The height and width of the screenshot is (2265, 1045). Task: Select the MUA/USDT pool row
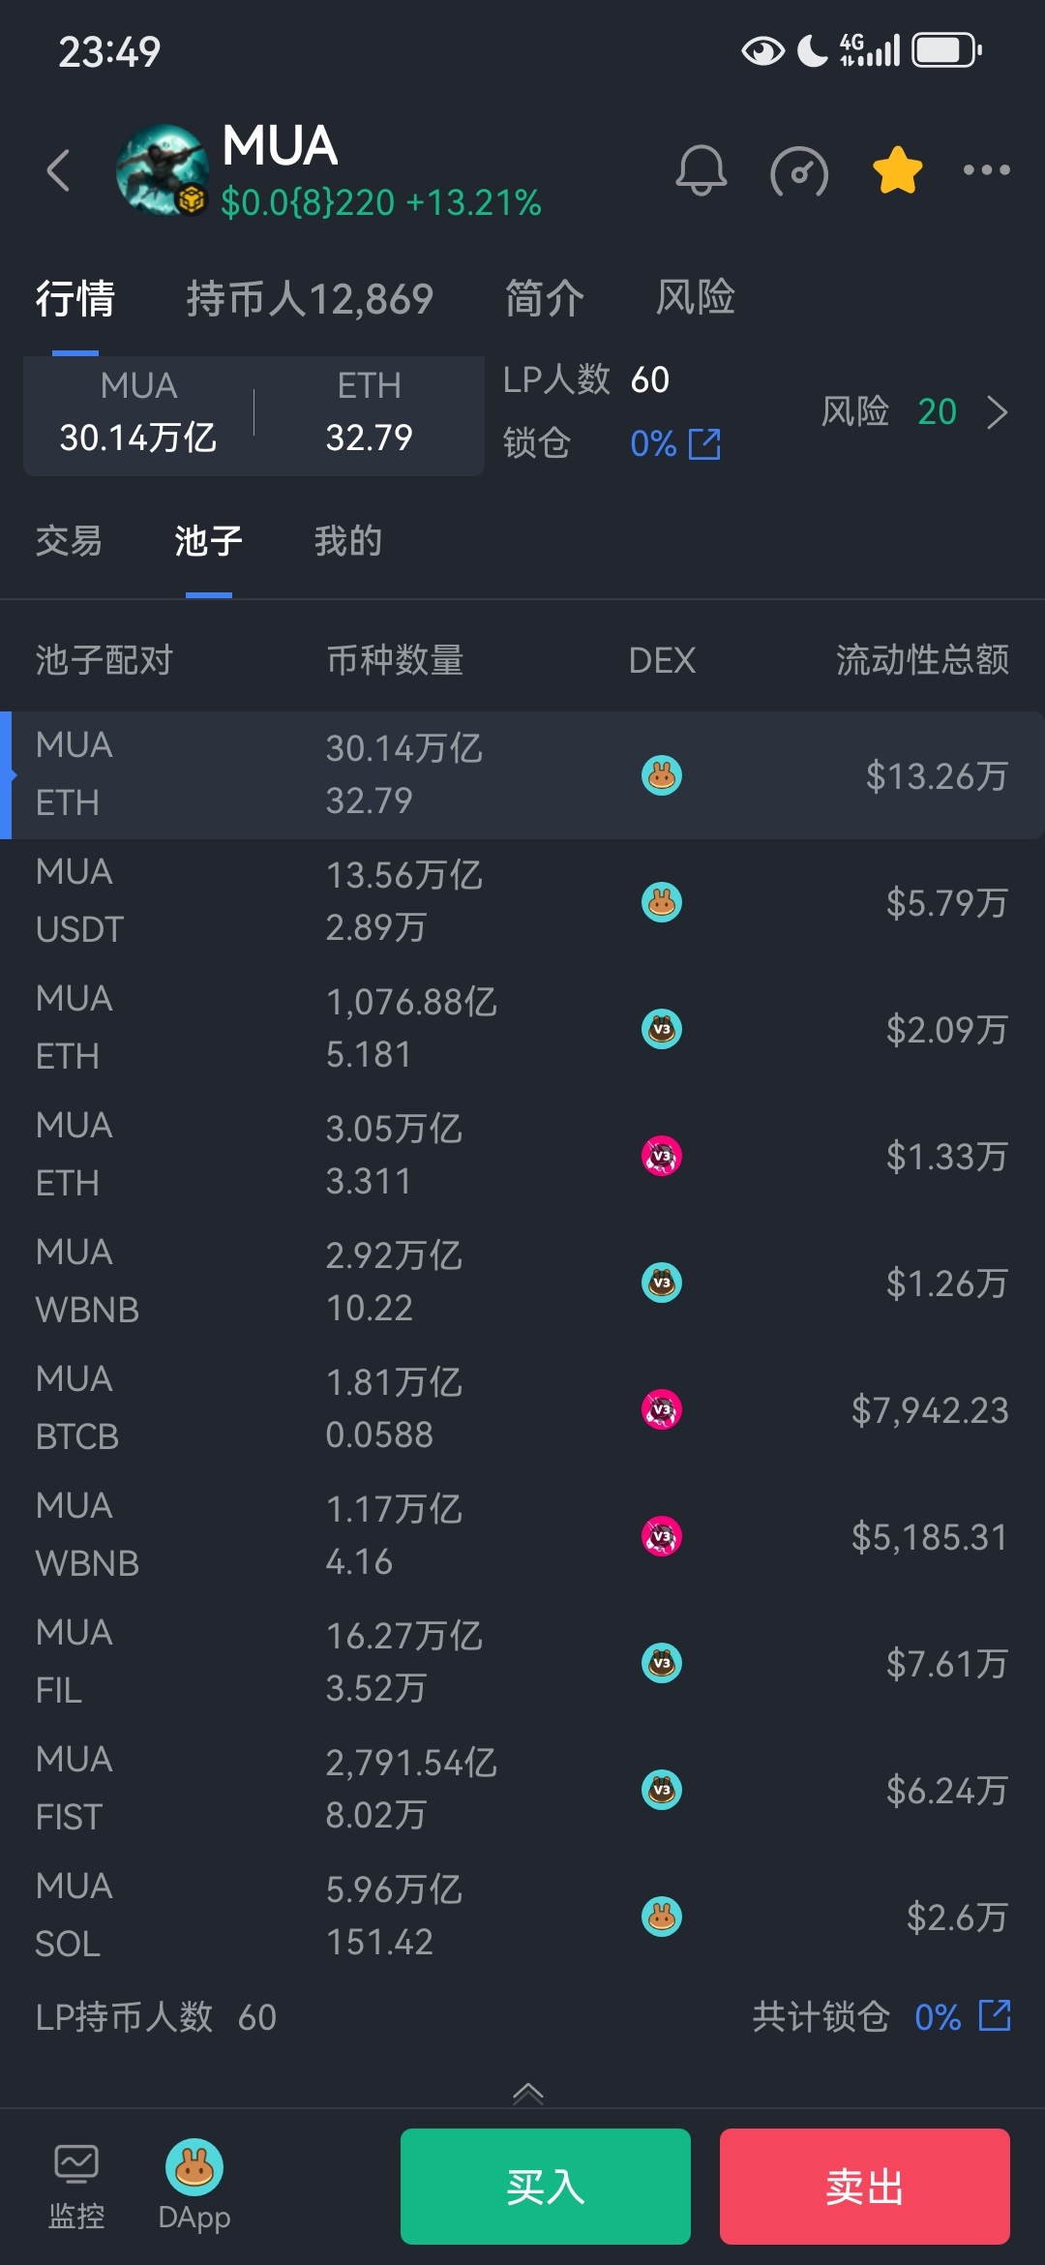coord(522,902)
